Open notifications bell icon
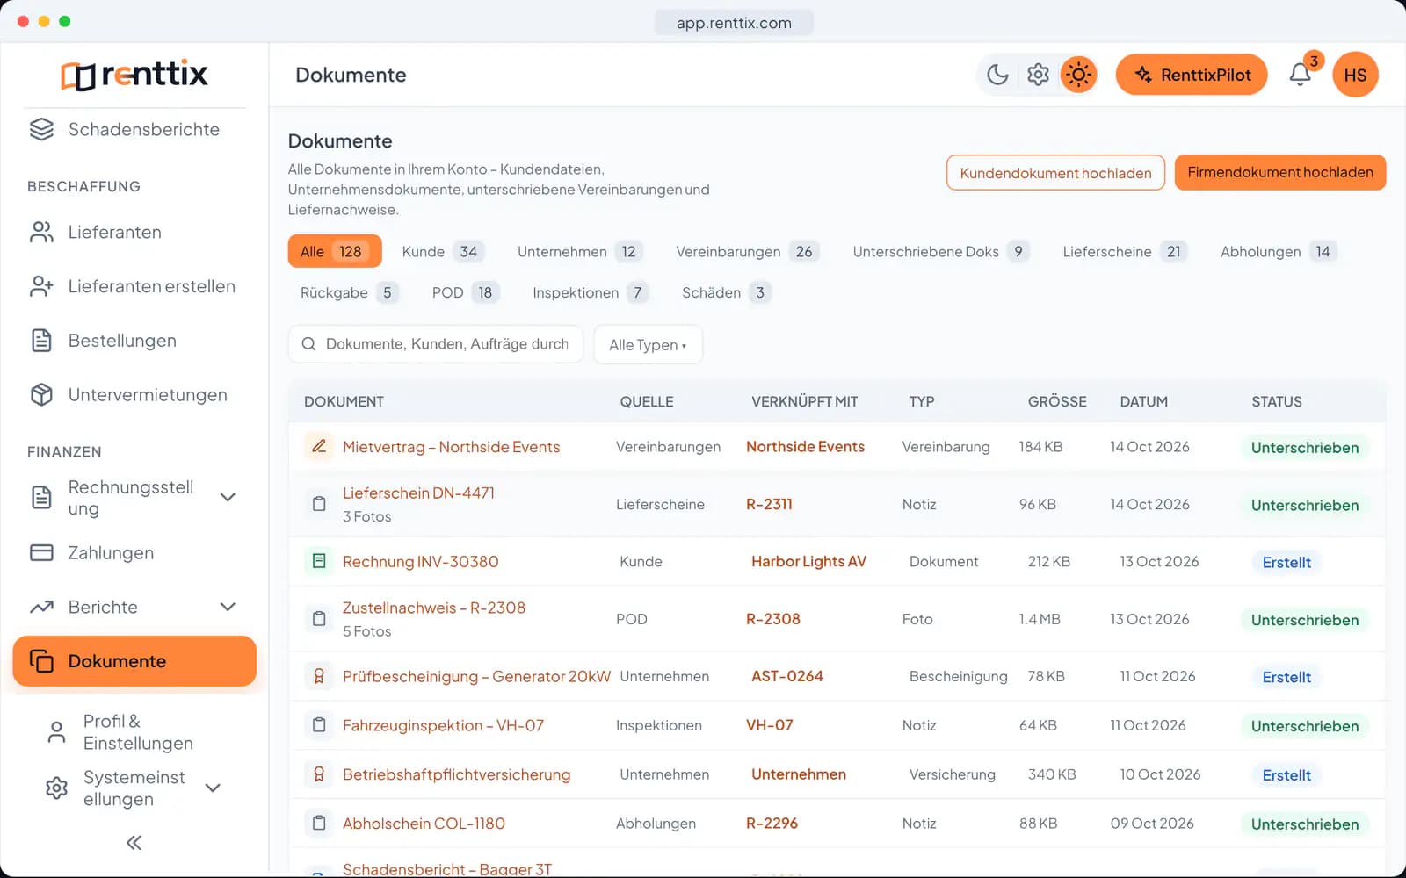Screen dimensions: 1406x878 [x=1301, y=75]
